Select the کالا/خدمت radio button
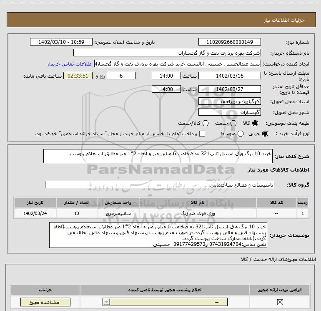Image resolution: width=321 pixels, height=311 pixels. point(206,123)
